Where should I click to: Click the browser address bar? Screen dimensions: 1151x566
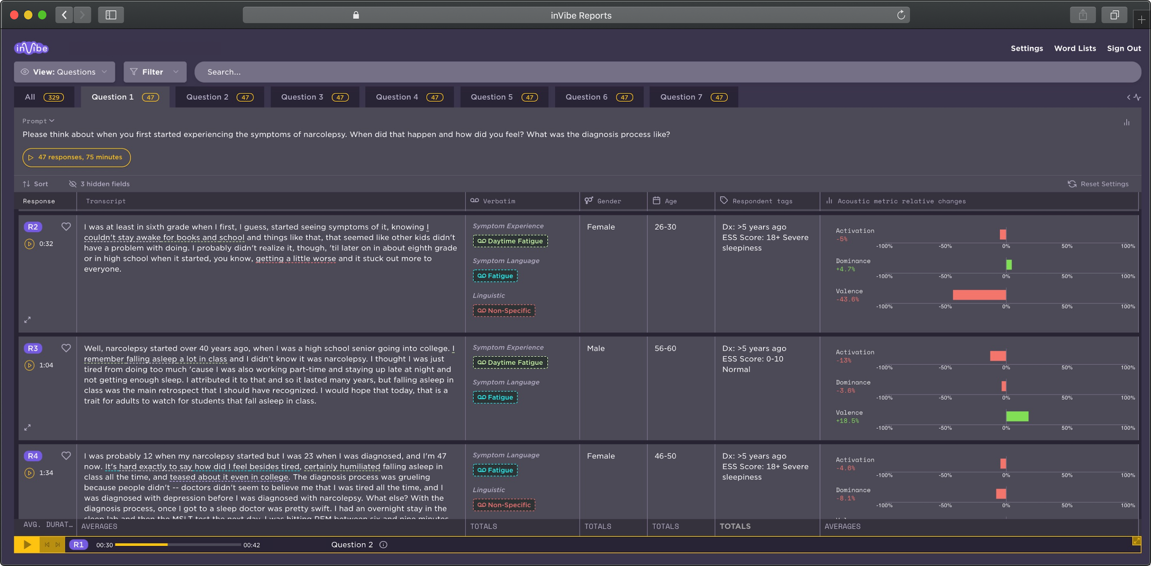tap(576, 15)
